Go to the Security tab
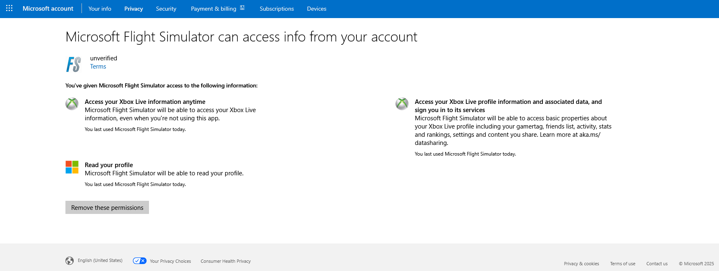Screen dimensions: 719x271 tap(166, 9)
